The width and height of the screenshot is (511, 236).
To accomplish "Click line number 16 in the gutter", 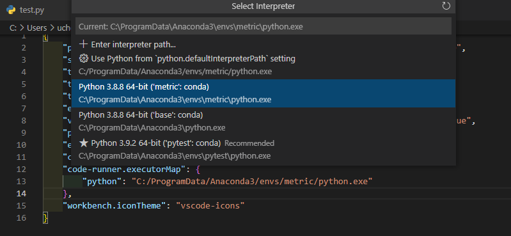I will [x=21, y=217].
